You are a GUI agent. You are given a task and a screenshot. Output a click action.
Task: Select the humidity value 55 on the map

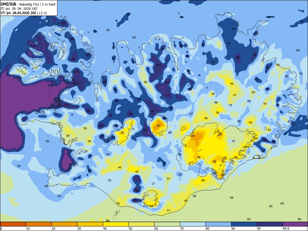tap(118, 204)
